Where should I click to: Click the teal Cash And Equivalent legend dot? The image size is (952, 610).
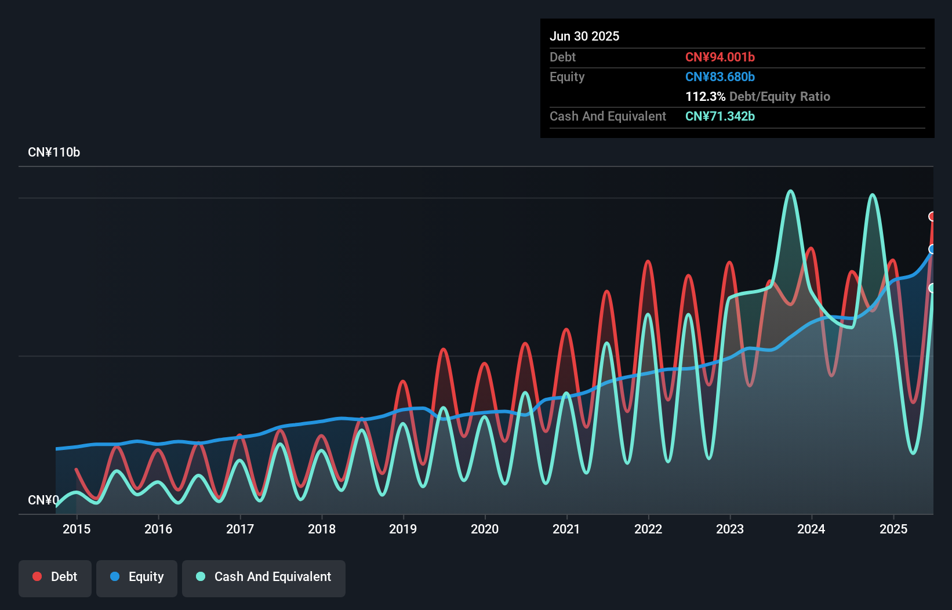click(200, 576)
